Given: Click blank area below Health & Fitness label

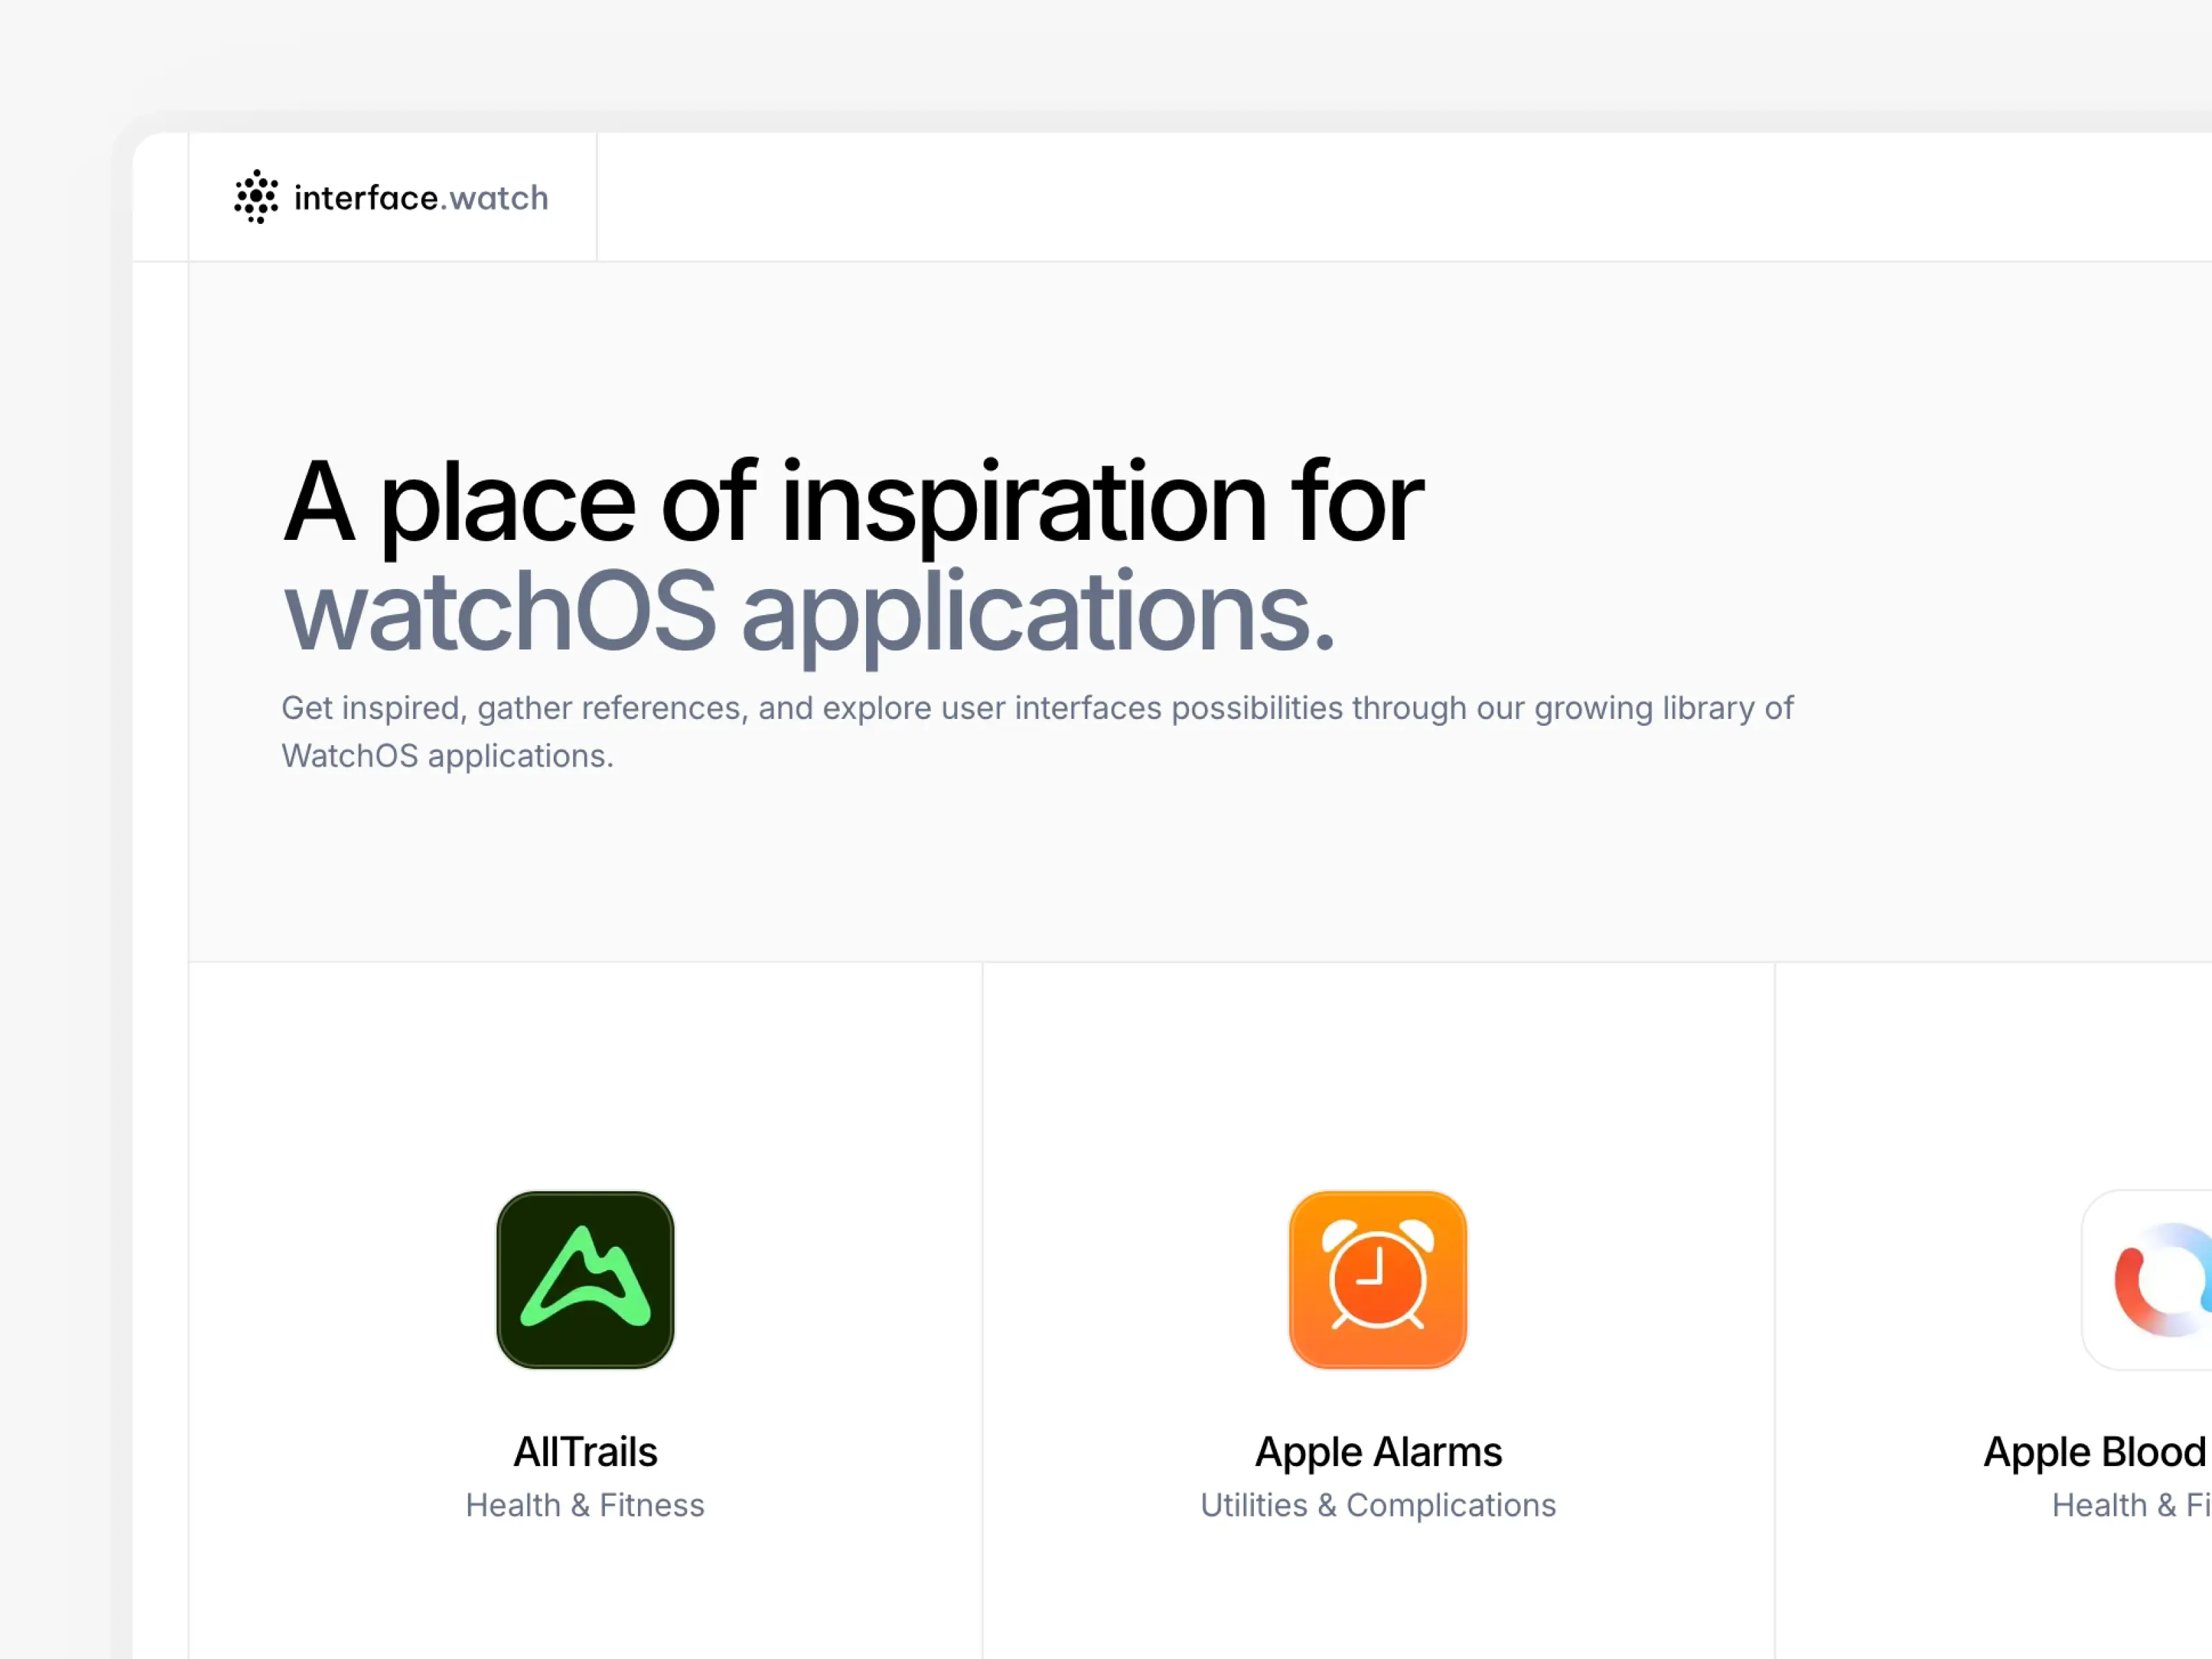Looking at the screenshot, I should (x=585, y=1600).
